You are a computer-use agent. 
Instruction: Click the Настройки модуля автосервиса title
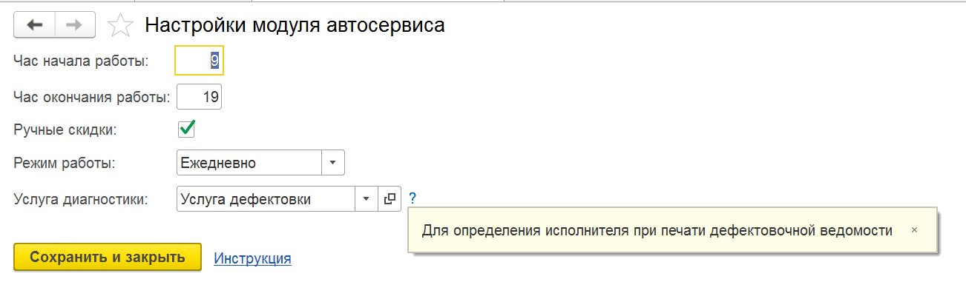(x=295, y=26)
